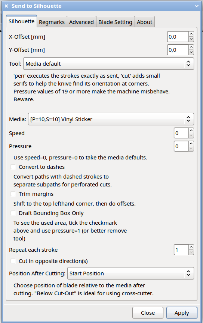
Task: Increase Speed using the up arrow
Action: click(x=191, y=131)
